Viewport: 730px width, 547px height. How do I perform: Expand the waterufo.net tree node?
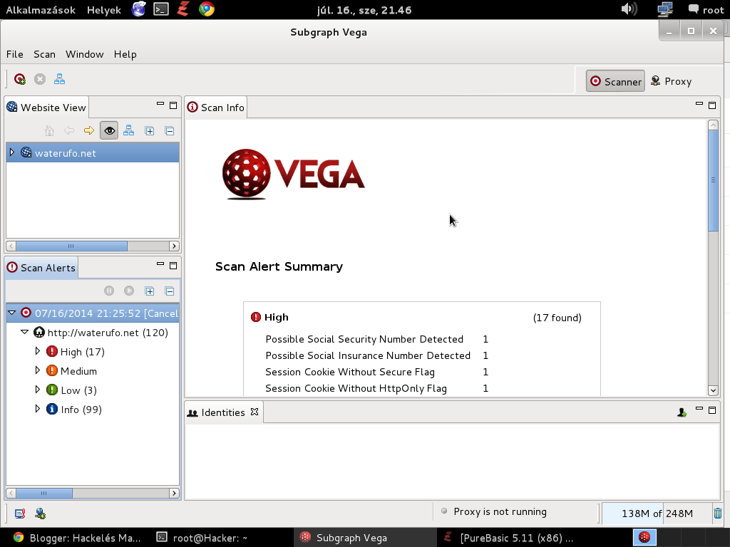pos(11,152)
